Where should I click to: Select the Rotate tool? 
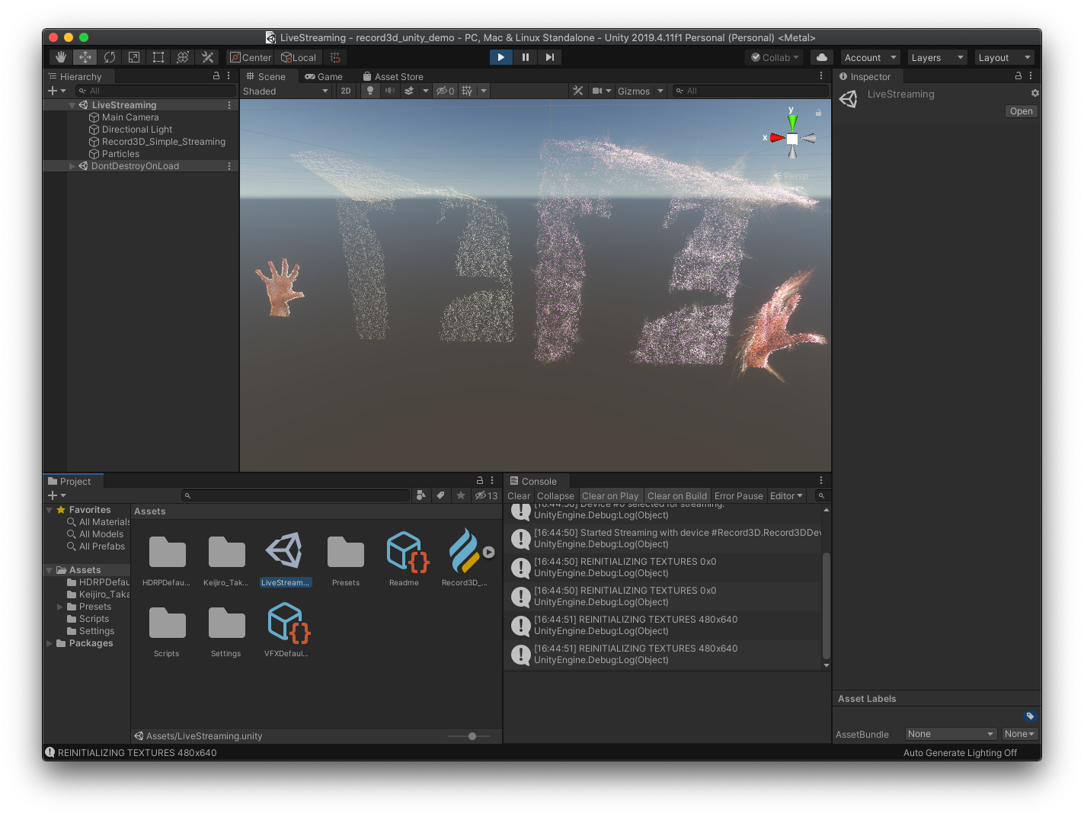coord(110,57)
